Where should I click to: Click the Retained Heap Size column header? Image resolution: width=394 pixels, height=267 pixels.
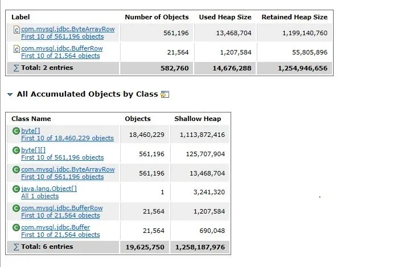click(x=294, y=17)
